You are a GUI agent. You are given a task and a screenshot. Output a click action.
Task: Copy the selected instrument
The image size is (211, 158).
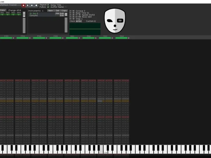tap(64, 11)
